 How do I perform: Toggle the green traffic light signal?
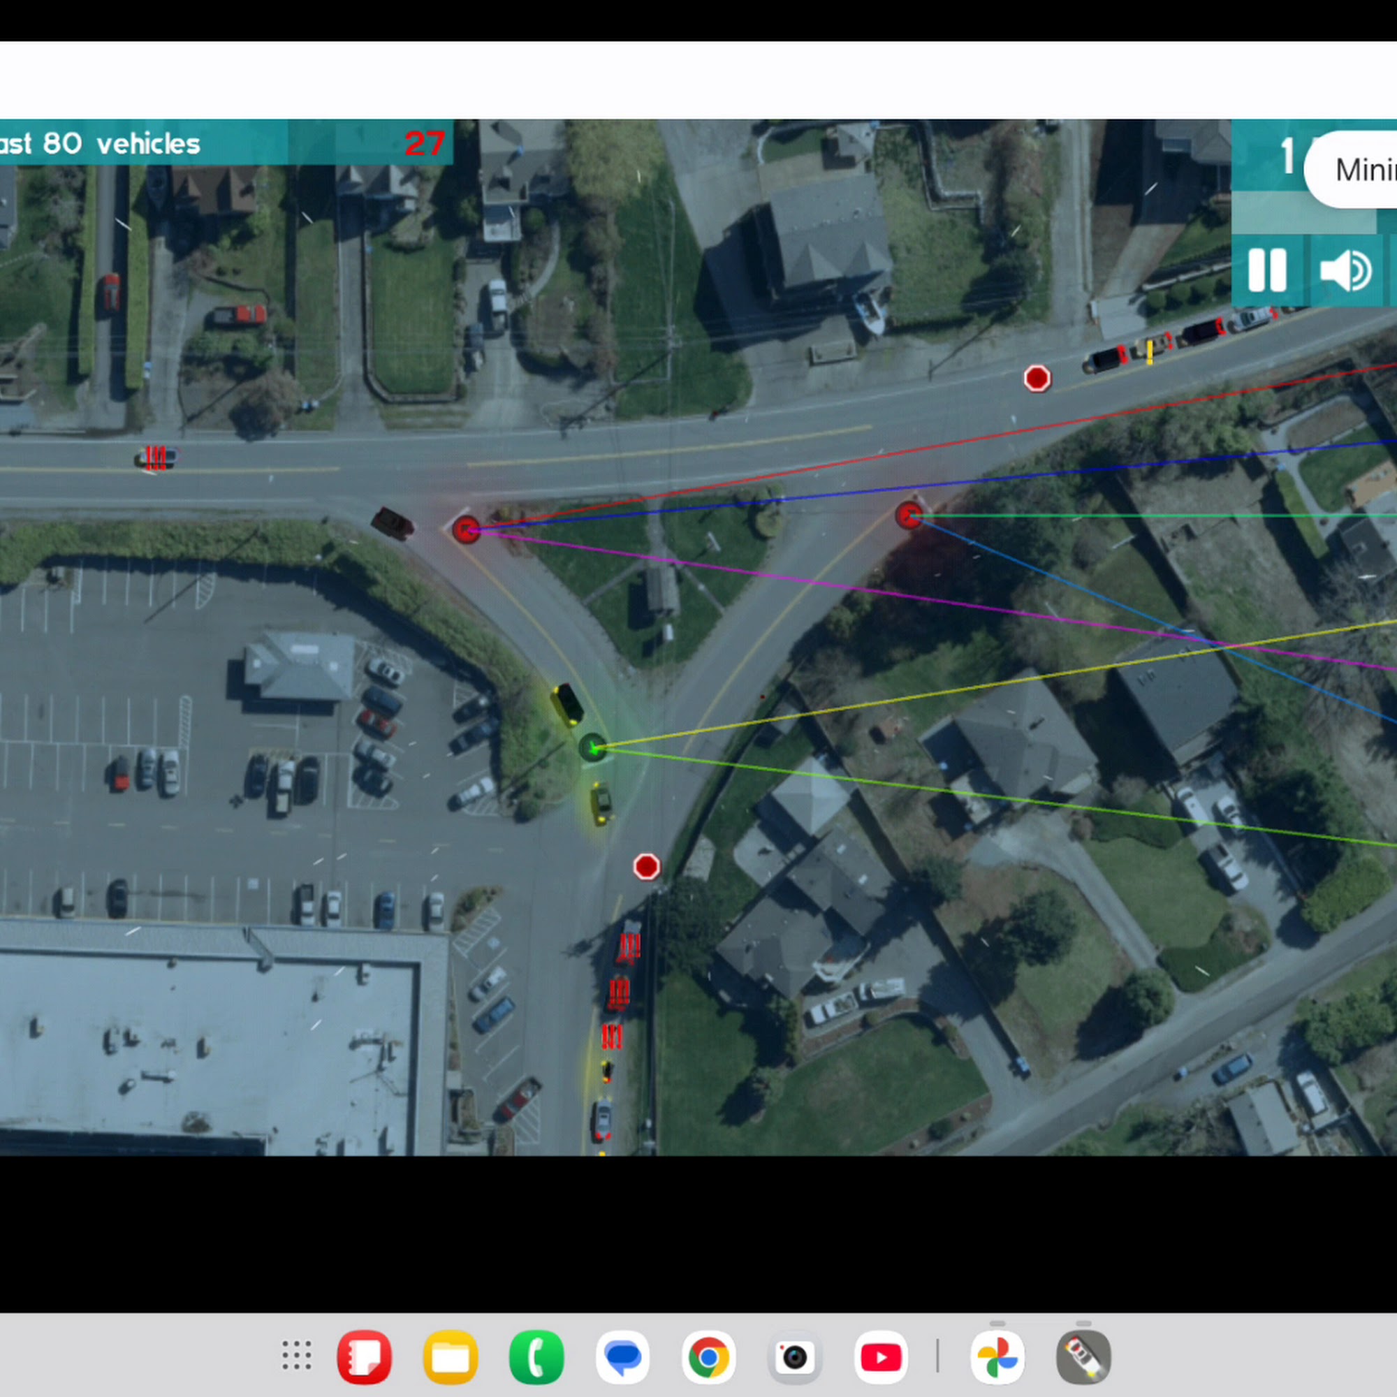pyautogui.click(x=594, y=747)
